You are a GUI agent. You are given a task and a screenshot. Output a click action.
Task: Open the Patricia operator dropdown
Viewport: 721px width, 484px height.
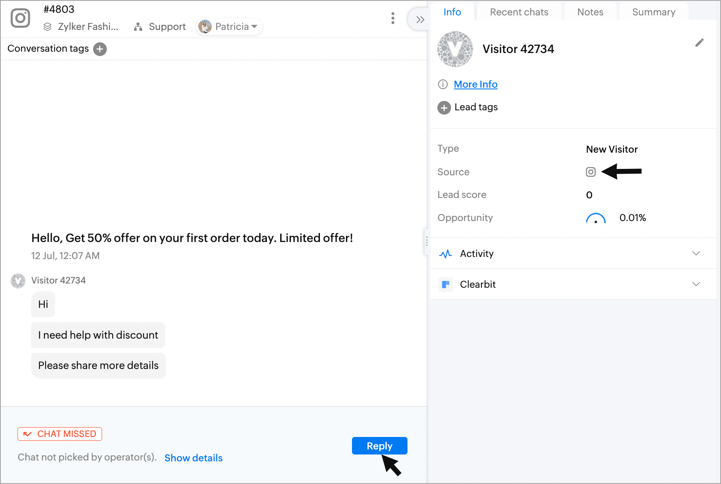click(x=229, y=27)
